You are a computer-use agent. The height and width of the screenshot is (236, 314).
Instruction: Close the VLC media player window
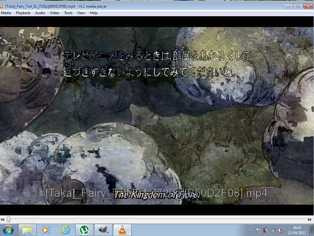(308, 6)
